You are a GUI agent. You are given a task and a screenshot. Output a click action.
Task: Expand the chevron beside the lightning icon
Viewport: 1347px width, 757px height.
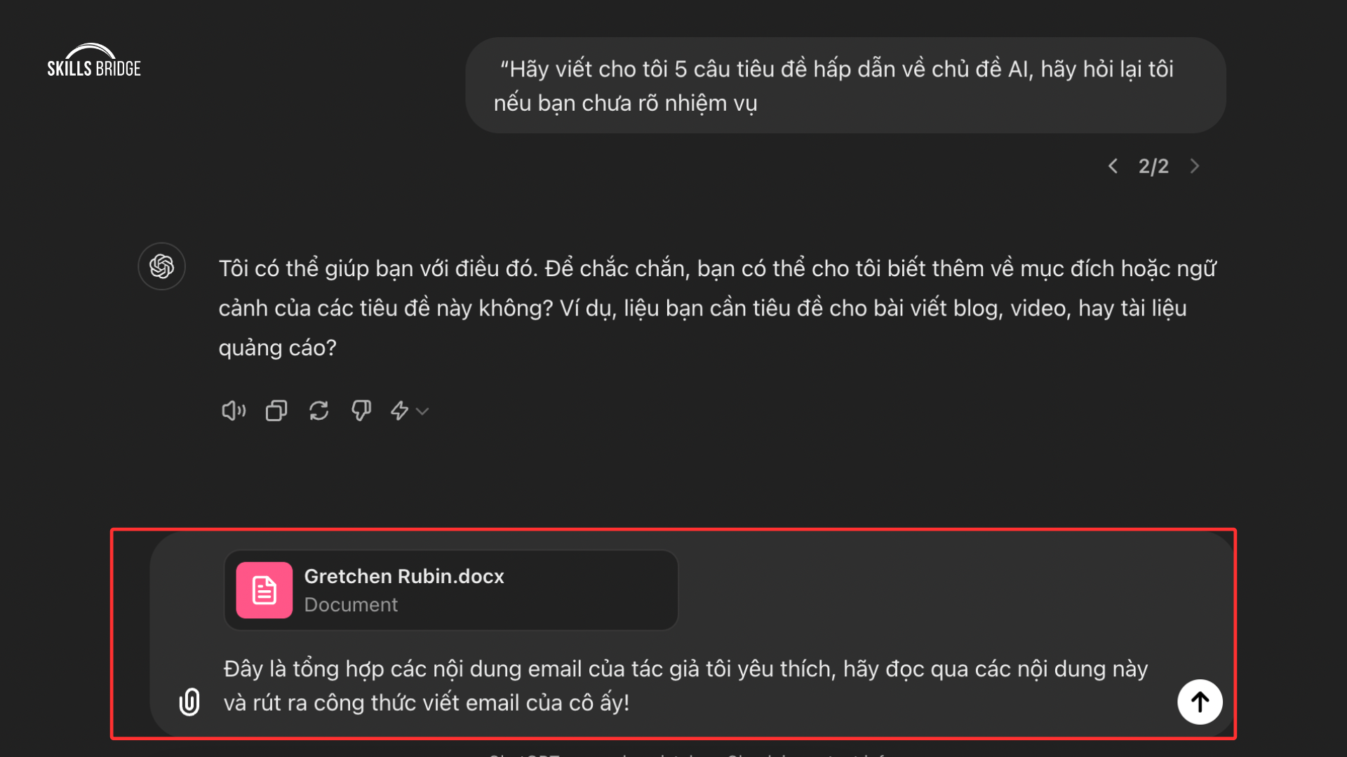tap(422, 411)
